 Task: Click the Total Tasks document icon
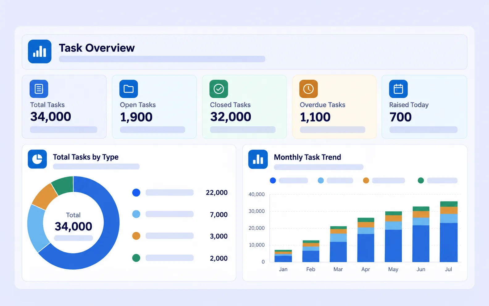point(39,89)
